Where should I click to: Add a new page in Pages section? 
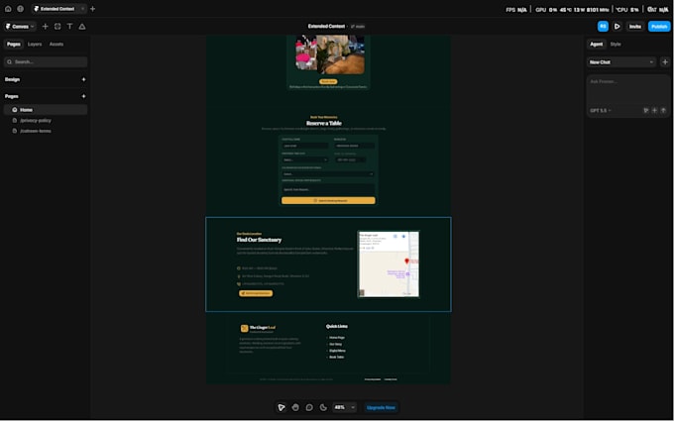coord(83,96)
